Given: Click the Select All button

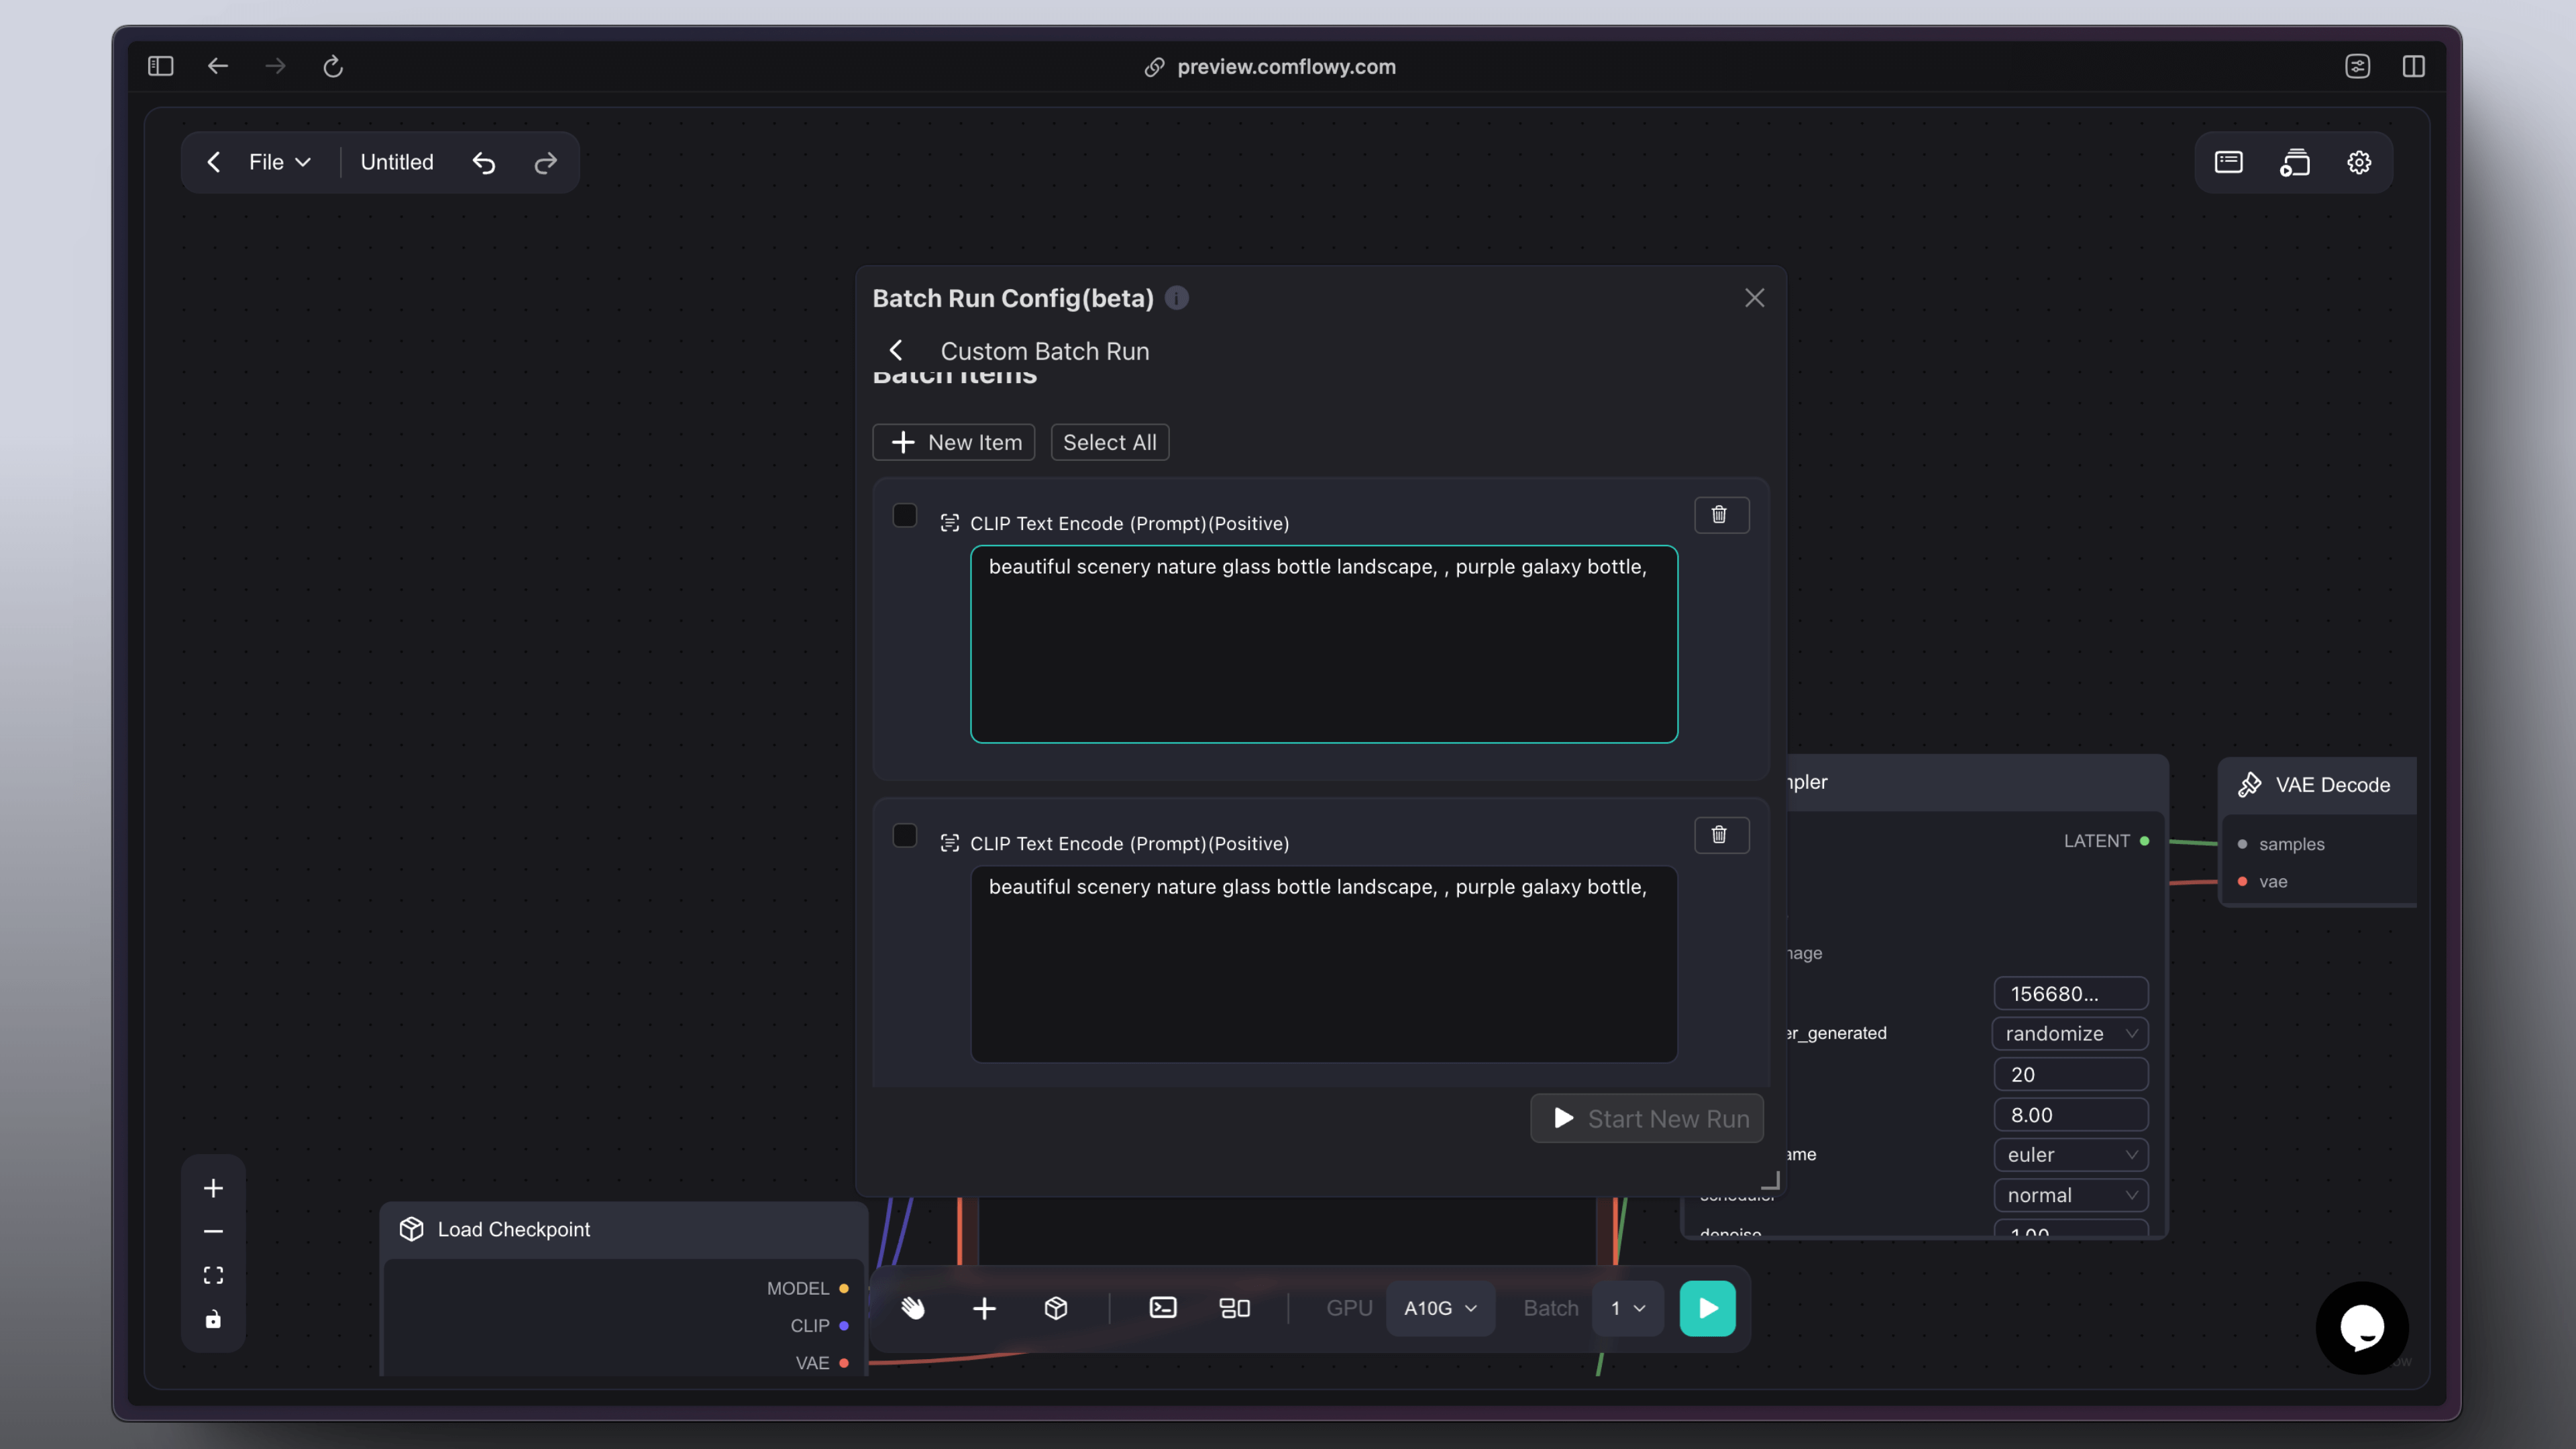Looking at the screenshot, I should coord(1109,442).
